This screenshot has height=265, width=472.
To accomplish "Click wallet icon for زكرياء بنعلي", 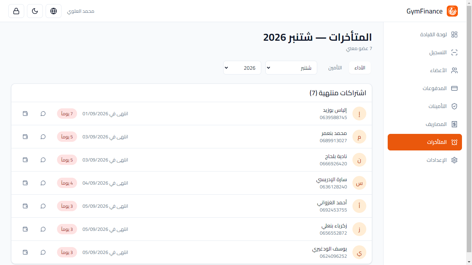I will (x=25, y=229).
